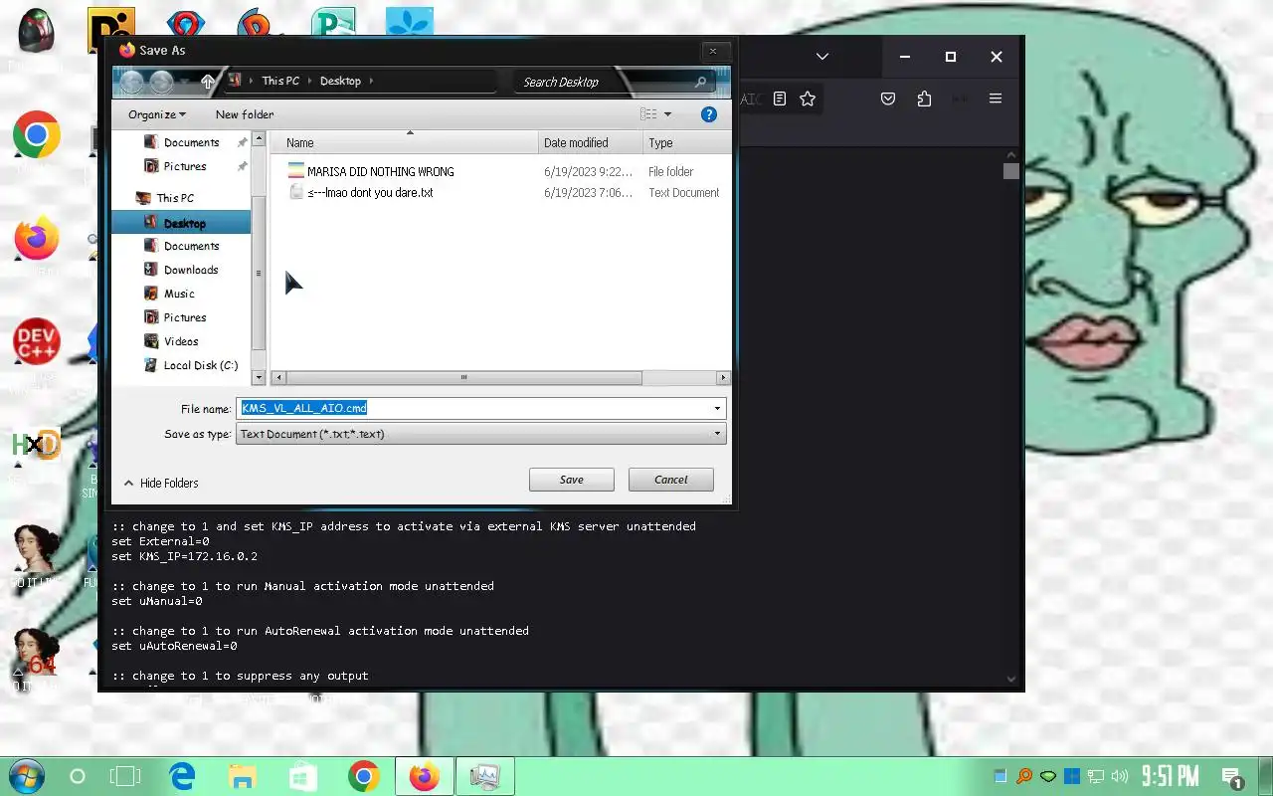Launch HxD hex editor desktop icon
This screenshot has width=1273, height=796.
point(37,445)
